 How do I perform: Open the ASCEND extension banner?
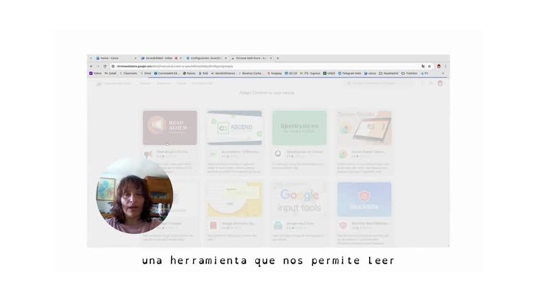[x=235, y=128]
